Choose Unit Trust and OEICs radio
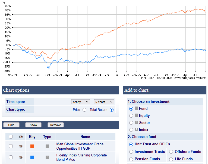Image resolution: width=208 pixels, height=164 pixels. pos(131,144)
